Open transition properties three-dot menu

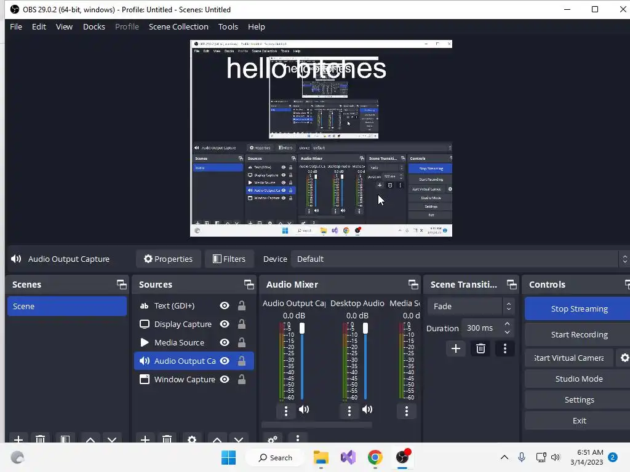click(x=505, y=348)
